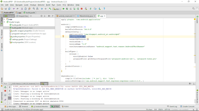Select the Project Files view tab
This screenshot has width=199, height=111.
pyautogui.click(x=22, y=16)
